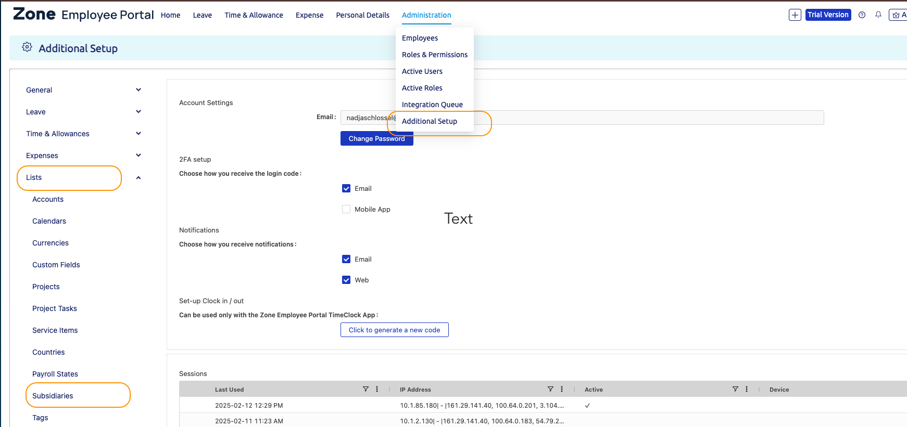Uncheck Email for 2FA login code
The width and height of the screenshot is (907, 427).
coord(346,188)
